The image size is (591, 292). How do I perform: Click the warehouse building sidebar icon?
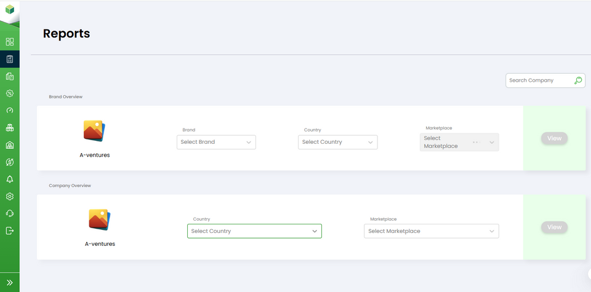point(9,145)
